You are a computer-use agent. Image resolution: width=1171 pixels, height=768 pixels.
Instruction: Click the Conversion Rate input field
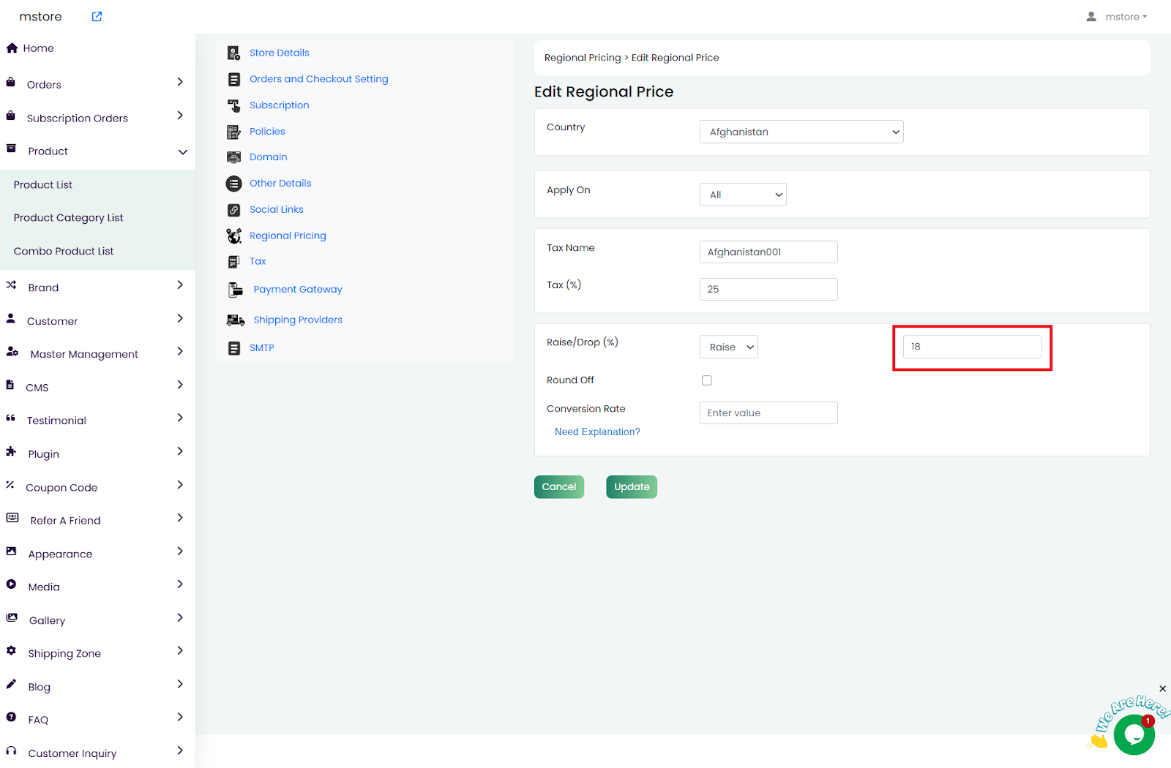[x=768, y=413]
